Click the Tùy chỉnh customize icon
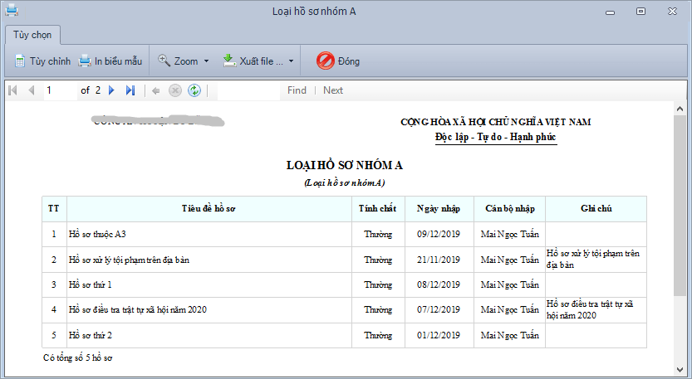 20,61
